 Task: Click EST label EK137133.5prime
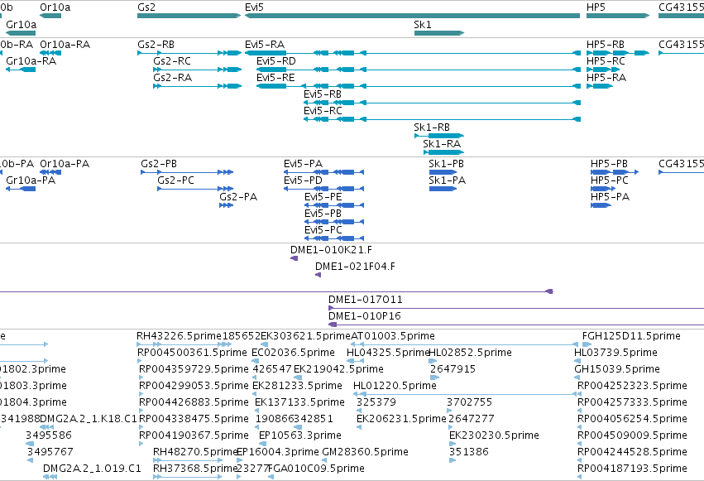click(299, 403)
